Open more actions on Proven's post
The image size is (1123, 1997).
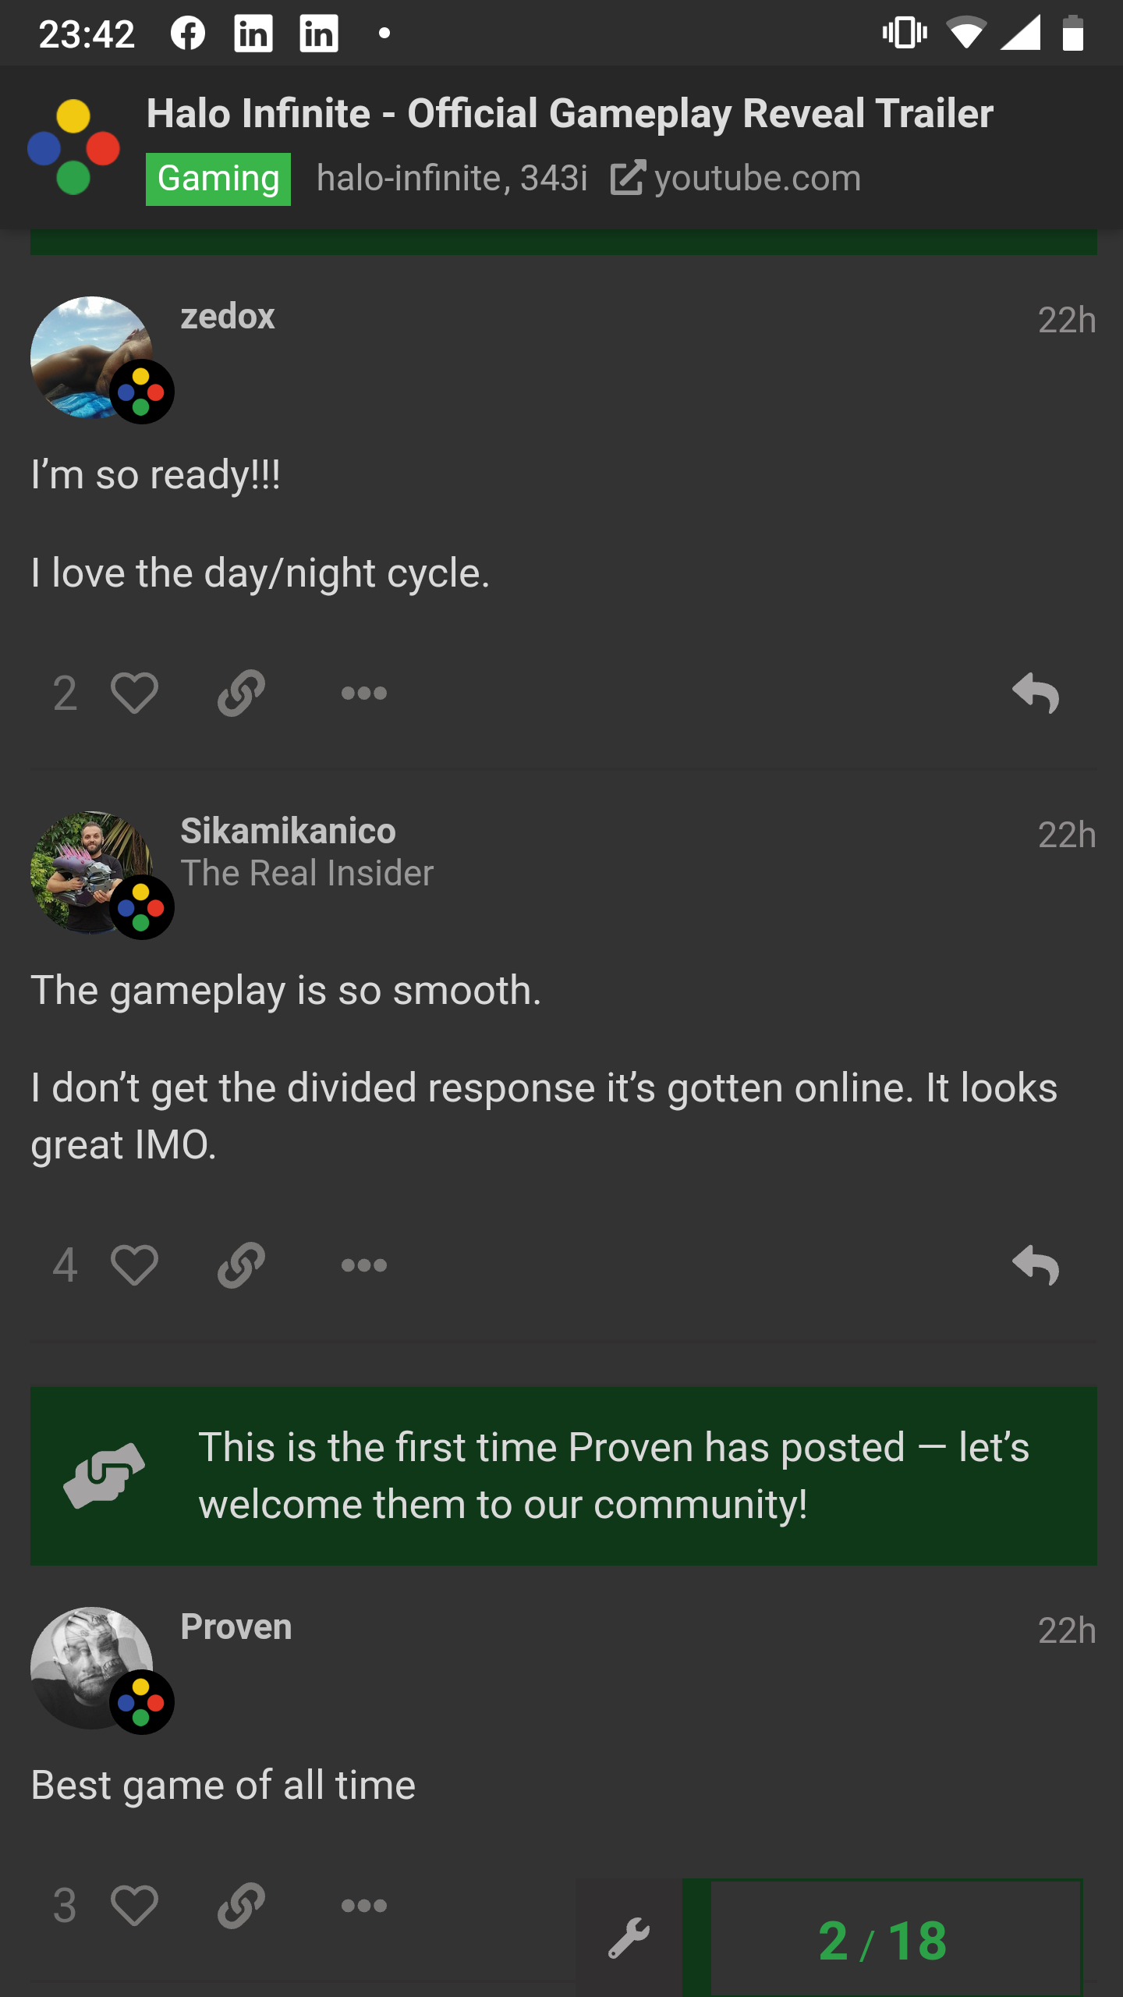pyautogui.click(x=363, y=1905)
